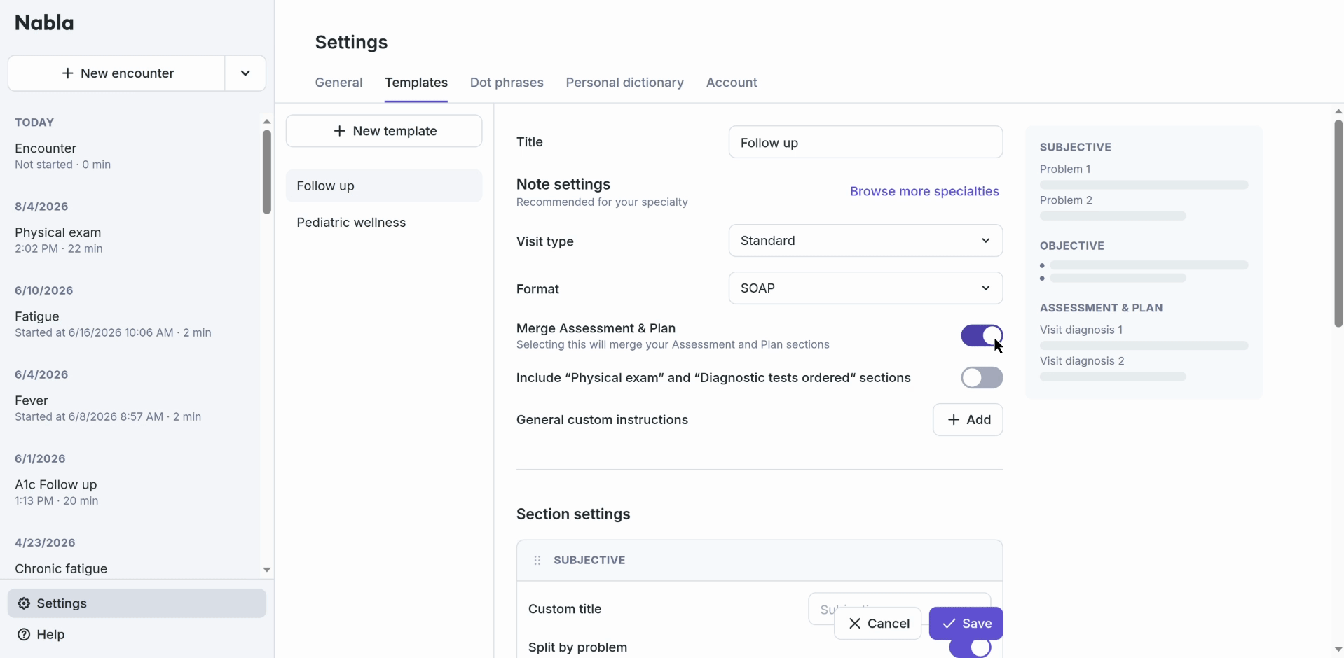Start a New encounter
The image size is (1344, 658).
(117, 73)
